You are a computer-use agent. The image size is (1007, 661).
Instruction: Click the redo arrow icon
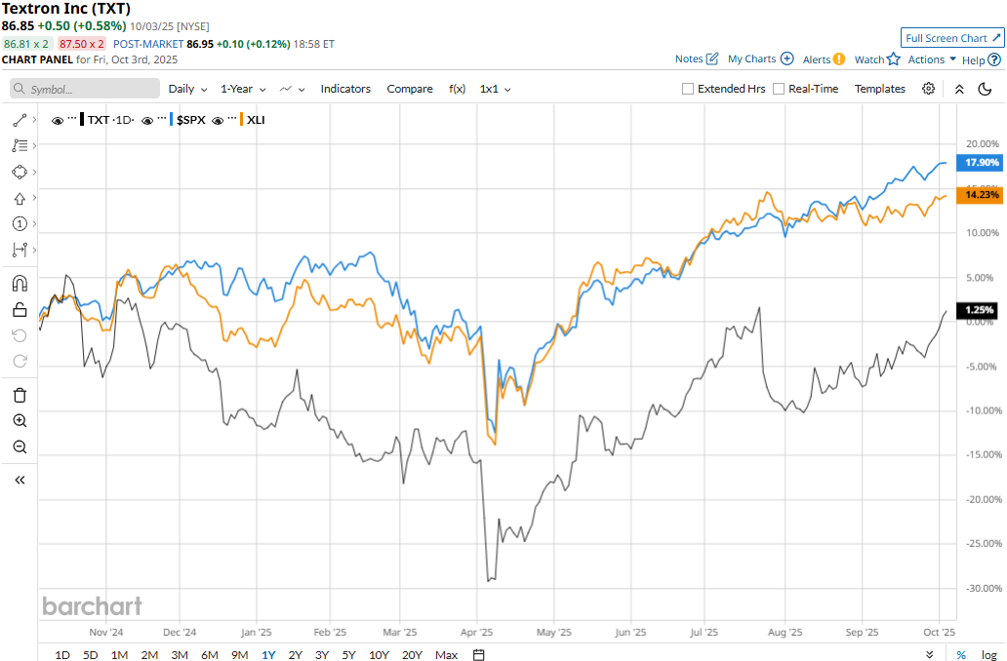point(20,362)
